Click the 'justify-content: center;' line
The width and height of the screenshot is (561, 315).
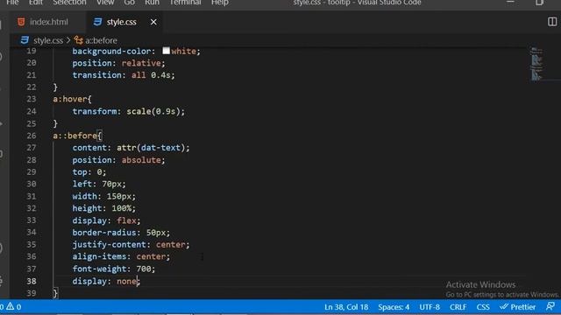pos(131,245)
